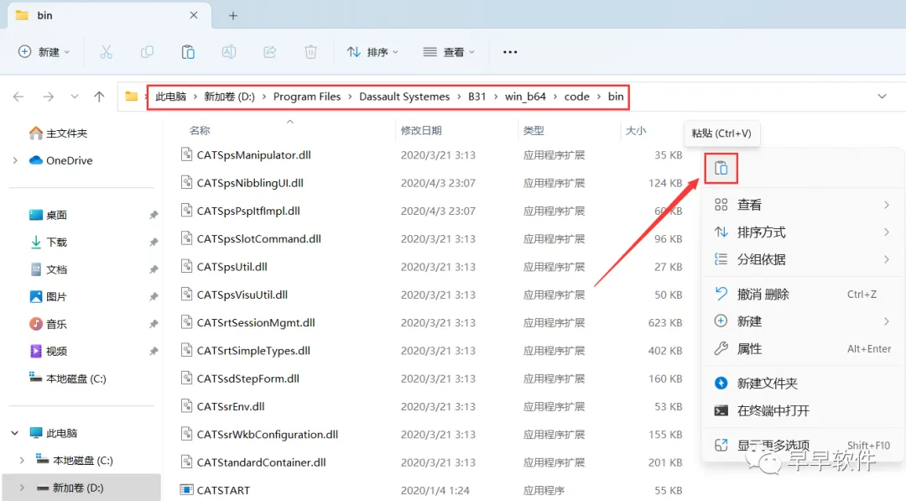This screenshot has height=501, width=906.
Task: Expand 新加卷 (D:) tree node
Action: click(x=22, y=488)
